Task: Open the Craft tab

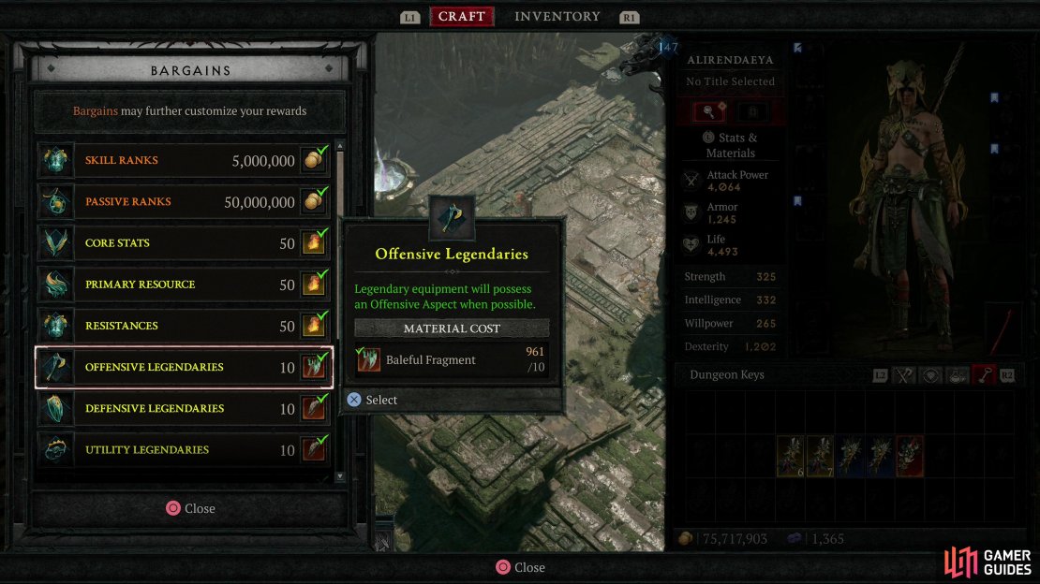Action: [x=462, y=17]
